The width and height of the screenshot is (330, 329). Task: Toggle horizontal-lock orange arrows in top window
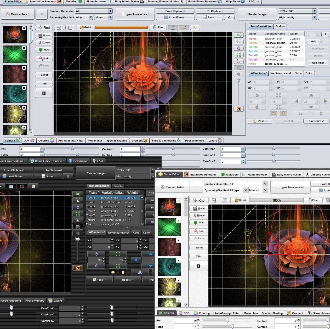point(274,114)
